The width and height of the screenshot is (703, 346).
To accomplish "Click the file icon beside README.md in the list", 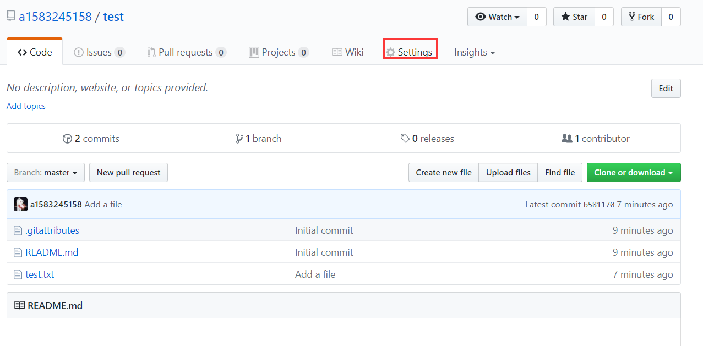I will (18, 252).
